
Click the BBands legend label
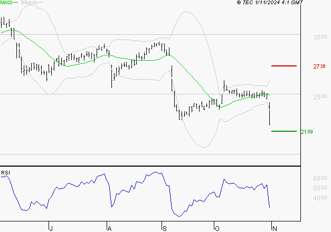30,3
